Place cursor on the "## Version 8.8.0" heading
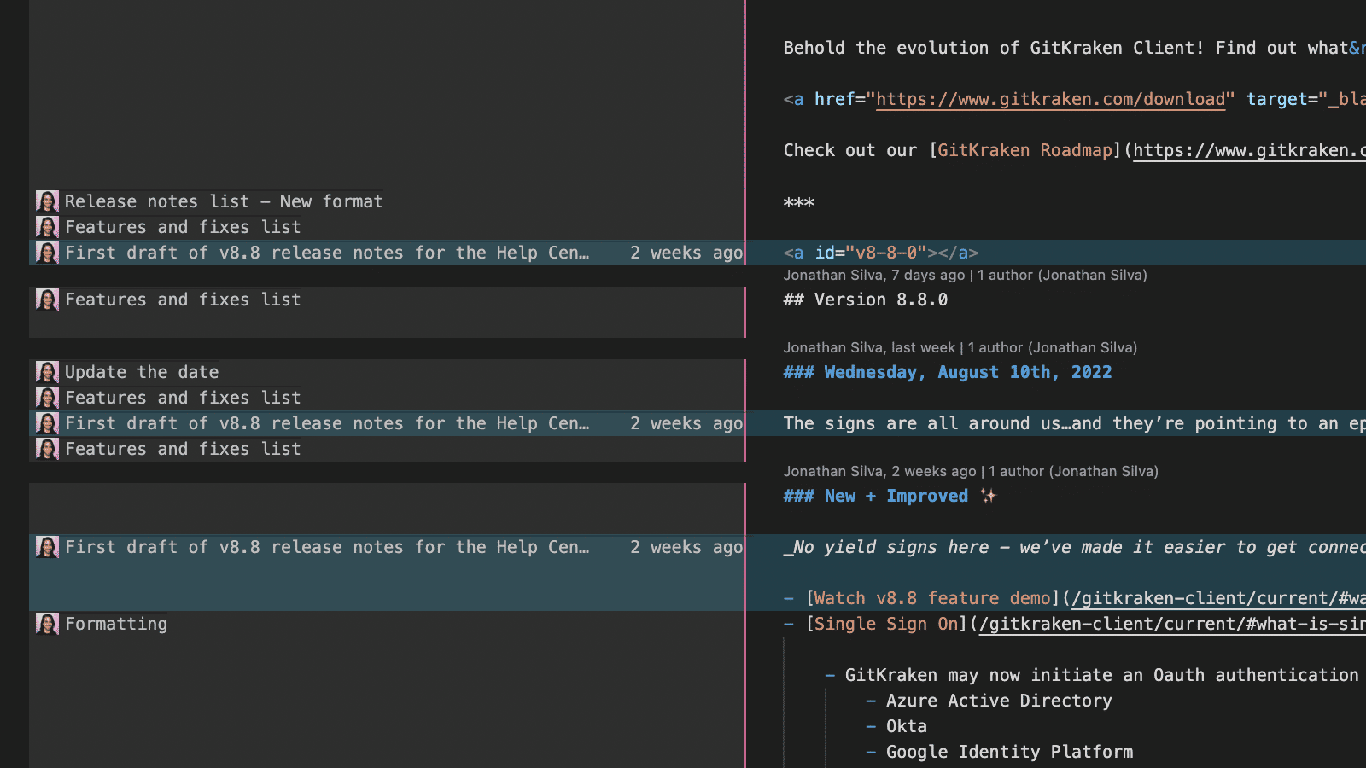This screenshot has width=1366, height=768. 866,300
